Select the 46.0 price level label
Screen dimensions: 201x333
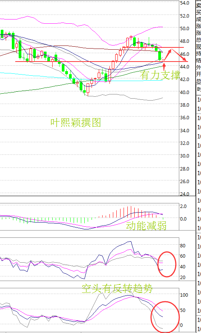[185, 54]
